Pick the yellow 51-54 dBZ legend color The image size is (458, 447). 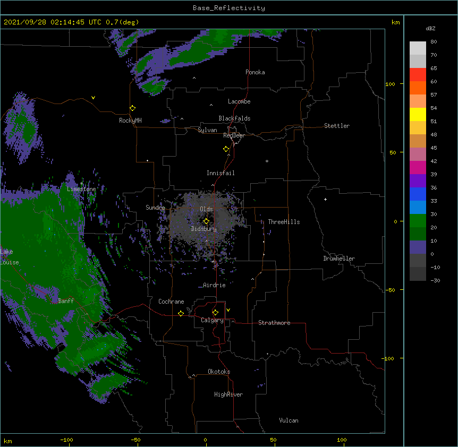click(418, 115)
